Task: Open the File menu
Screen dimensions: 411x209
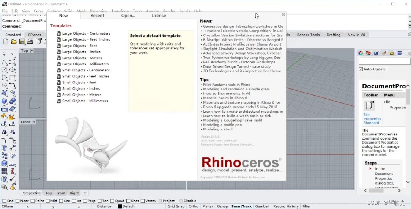Action: coord(5,11)
